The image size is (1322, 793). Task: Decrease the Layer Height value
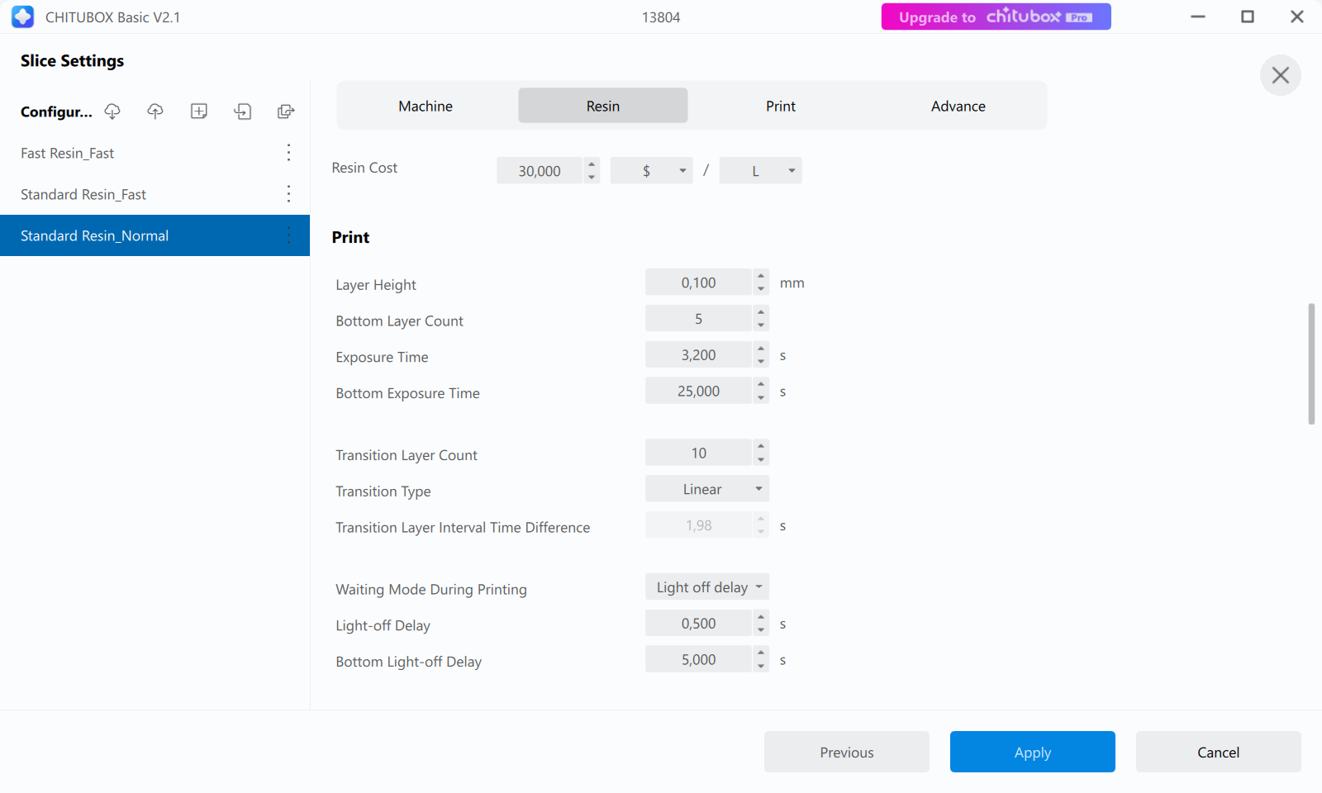click(761, 289)
